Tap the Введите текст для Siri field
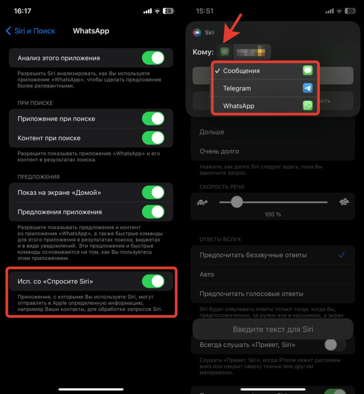Screen dimensions: 364x394 273,329
